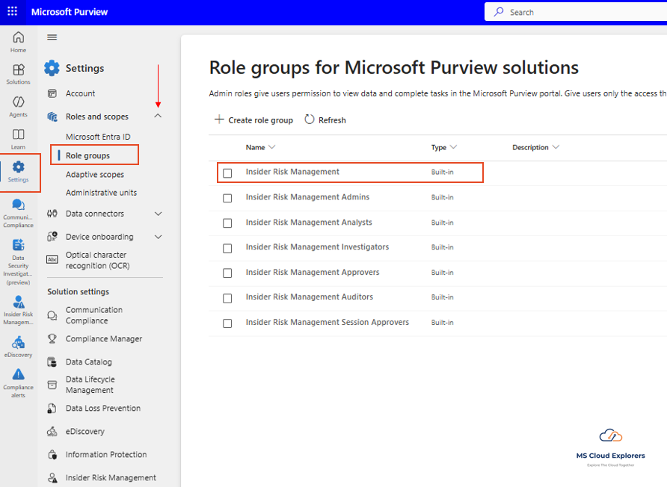
Task: Open the Type column filter dropdown
Action: pos(453,147)
